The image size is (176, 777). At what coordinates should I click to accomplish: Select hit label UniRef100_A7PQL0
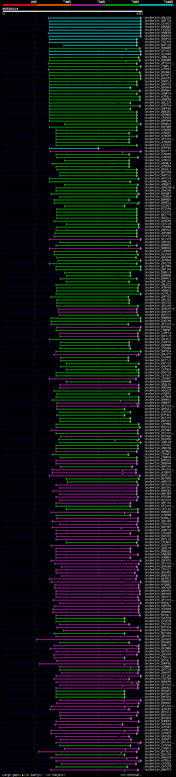(x=158, y=96)
